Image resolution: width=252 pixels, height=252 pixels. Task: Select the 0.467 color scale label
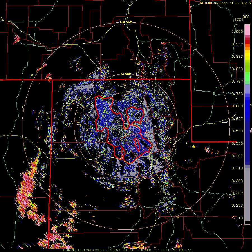(237, 156)
